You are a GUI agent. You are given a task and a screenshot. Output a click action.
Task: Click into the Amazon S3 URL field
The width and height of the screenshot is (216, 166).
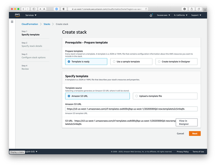131,109
